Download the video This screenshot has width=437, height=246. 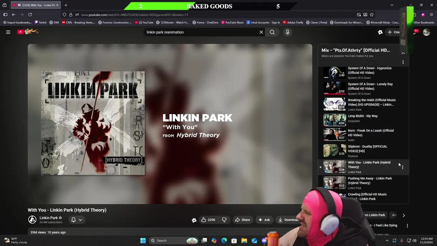(x=288, y=220)
